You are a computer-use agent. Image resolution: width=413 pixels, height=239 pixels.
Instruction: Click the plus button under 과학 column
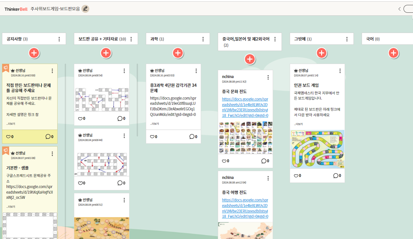coord(178,53)
